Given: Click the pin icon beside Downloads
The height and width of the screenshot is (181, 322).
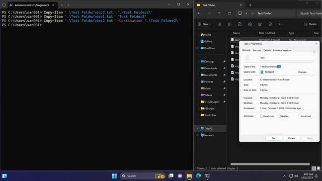Looking at the screenshot, I should 224,68.
